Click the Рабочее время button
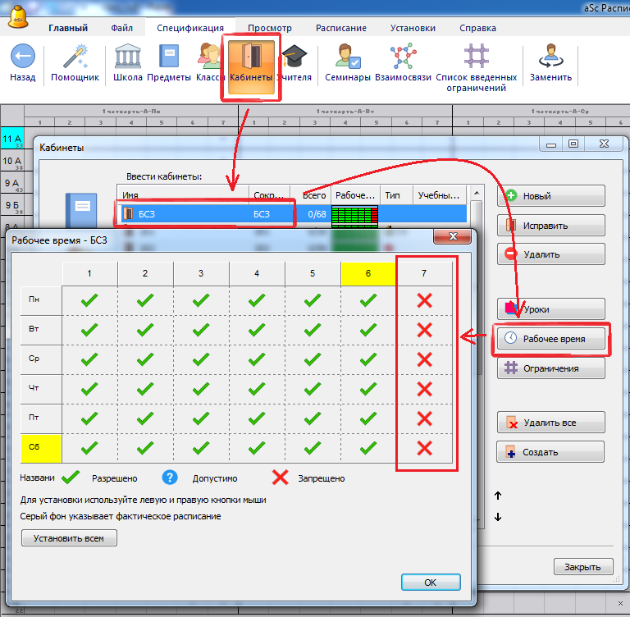The width and height of the screenshot is (630, 617). 551,339
